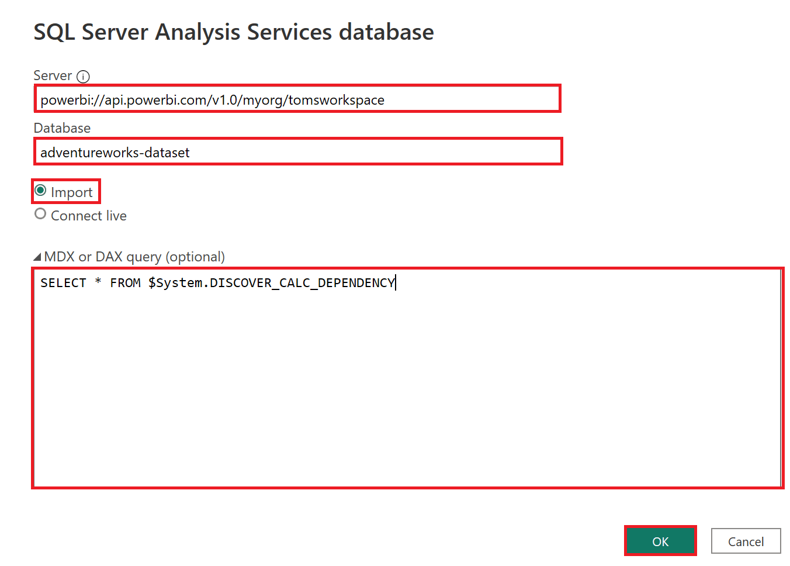Click the Database field showing adventureworks-dataset

click(292, 152)
